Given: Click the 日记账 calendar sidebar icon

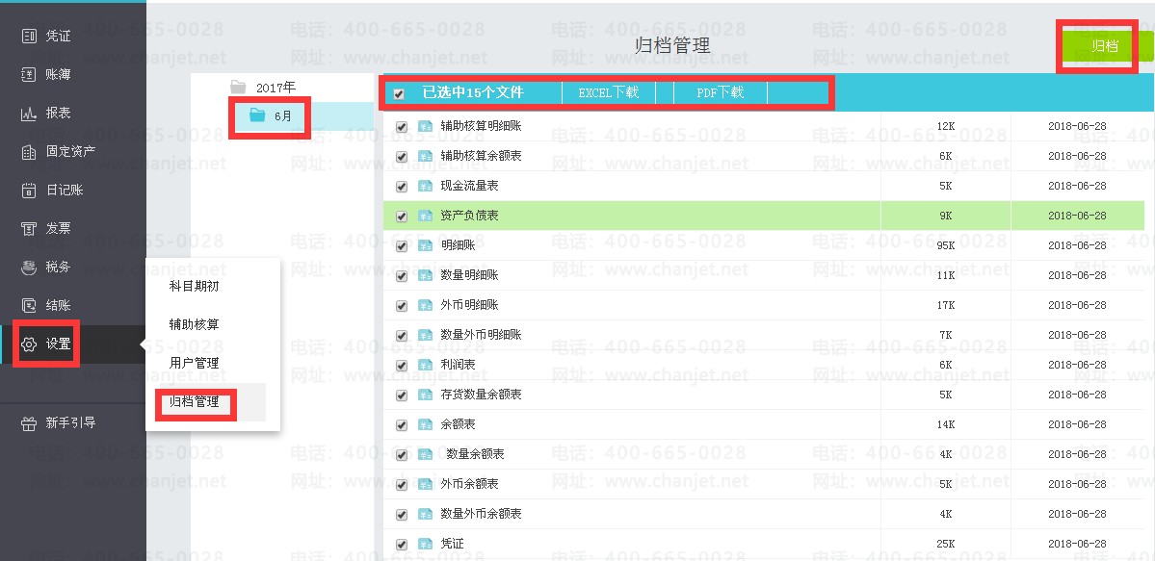Looking at the screenshot, I should [29, 190].
